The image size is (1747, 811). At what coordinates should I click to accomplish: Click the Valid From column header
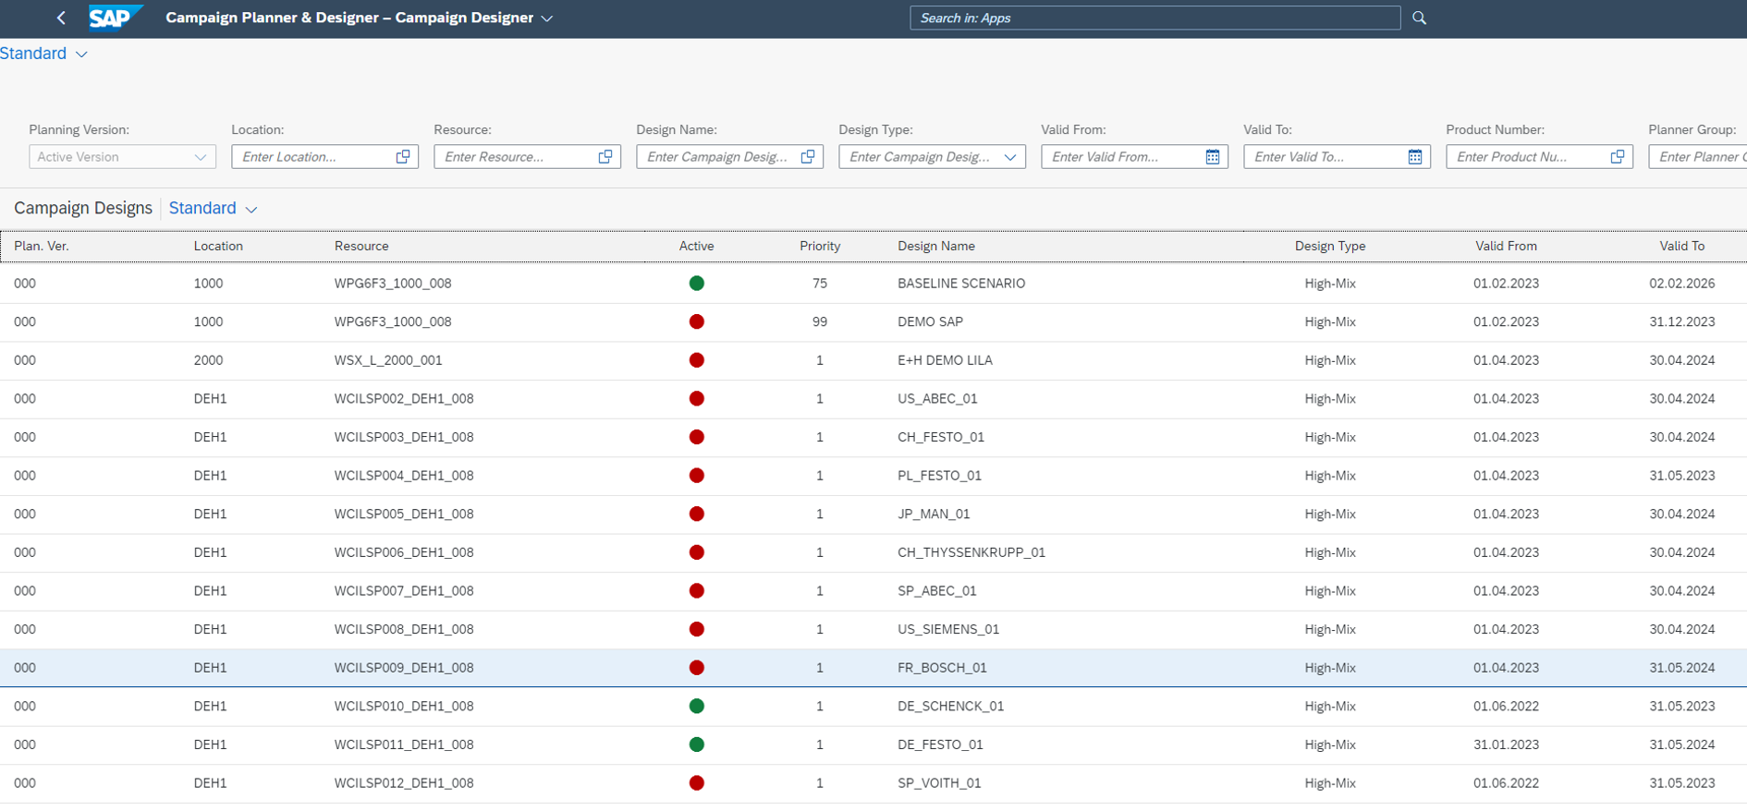[x=1507, y=247]
